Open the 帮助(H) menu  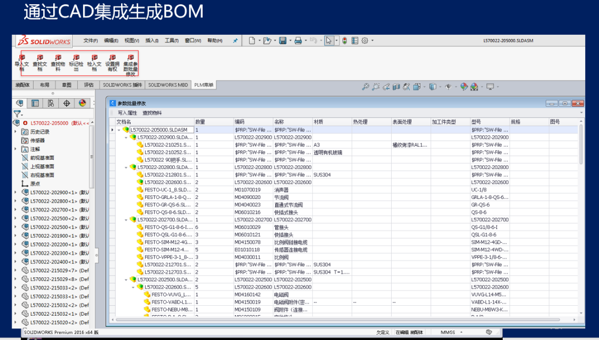tap(215, 41)
